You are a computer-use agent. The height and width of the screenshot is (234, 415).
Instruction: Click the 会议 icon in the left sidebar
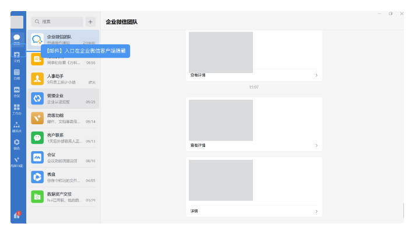click(x=17, y=92)
